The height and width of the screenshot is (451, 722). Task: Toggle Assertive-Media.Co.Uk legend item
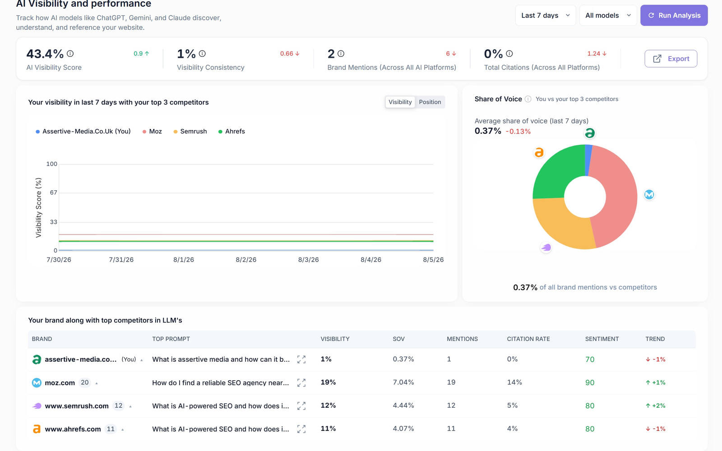pyautogui.click(x=83, y=131)
